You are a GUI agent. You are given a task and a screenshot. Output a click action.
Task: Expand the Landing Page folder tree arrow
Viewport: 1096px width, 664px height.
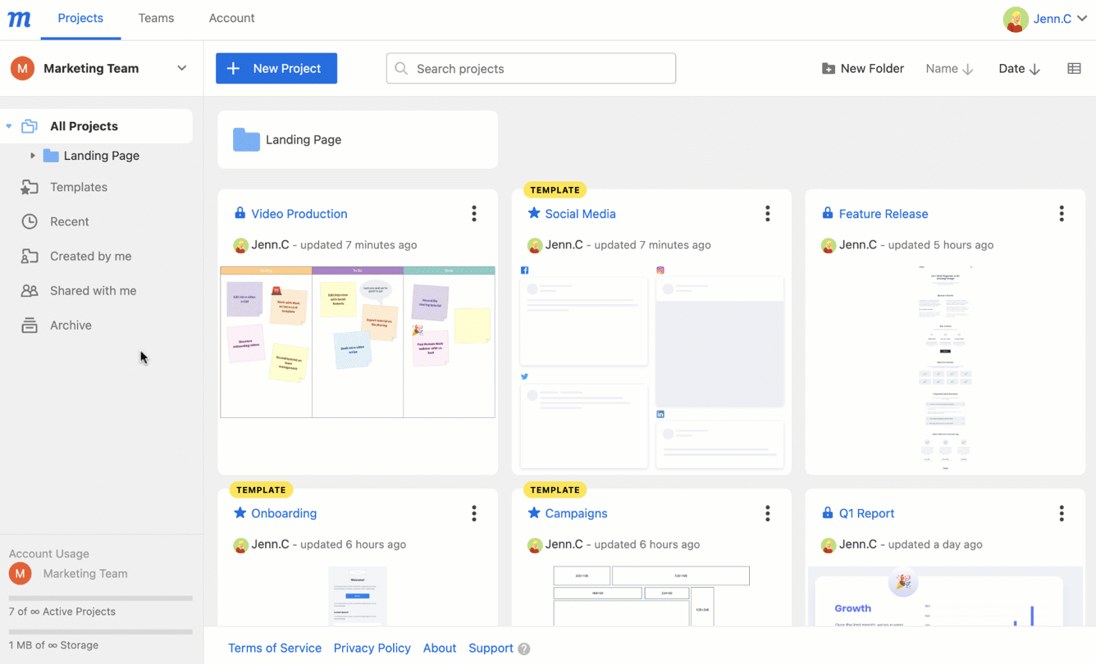click(x=33, y=156)
